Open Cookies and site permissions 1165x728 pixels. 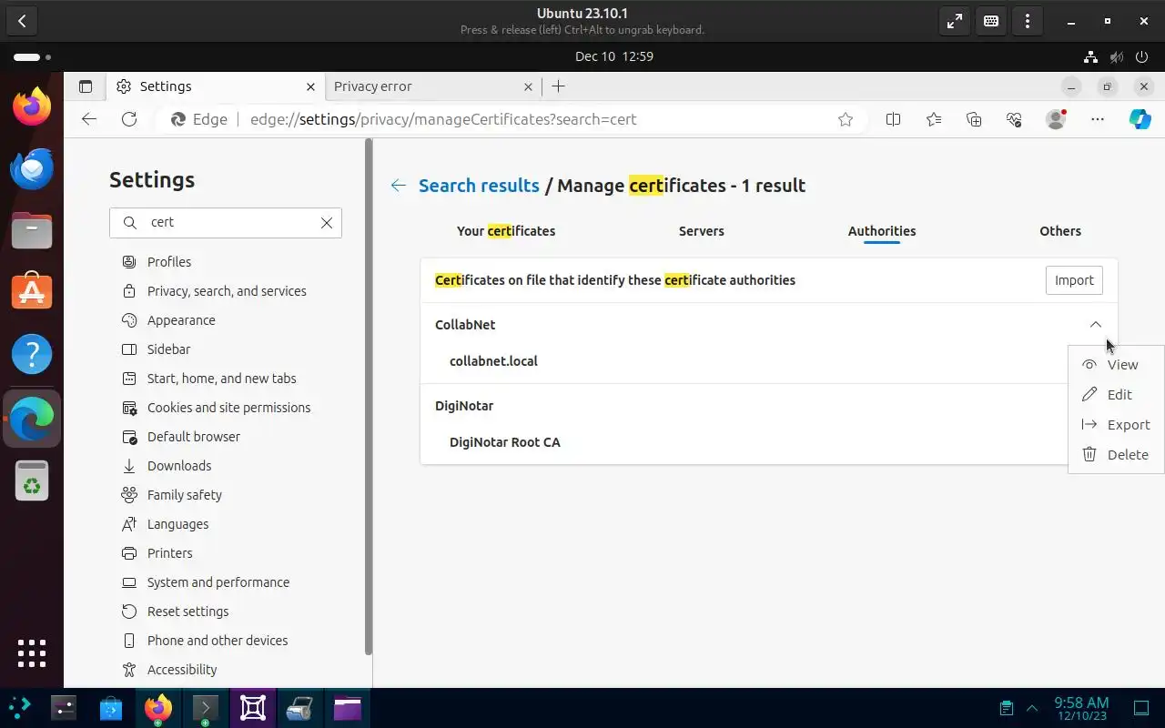228,408
